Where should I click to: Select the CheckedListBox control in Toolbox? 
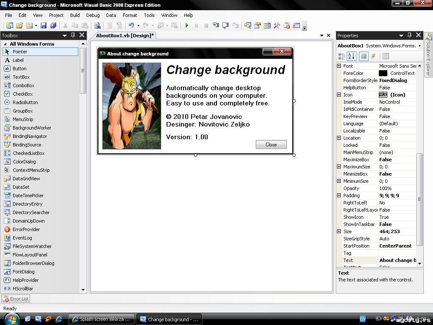(x=28, y=153)
